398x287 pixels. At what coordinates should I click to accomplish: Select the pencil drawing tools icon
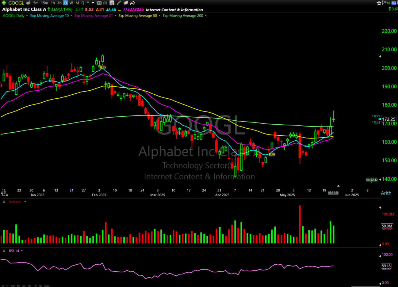[x=119, y=3]
